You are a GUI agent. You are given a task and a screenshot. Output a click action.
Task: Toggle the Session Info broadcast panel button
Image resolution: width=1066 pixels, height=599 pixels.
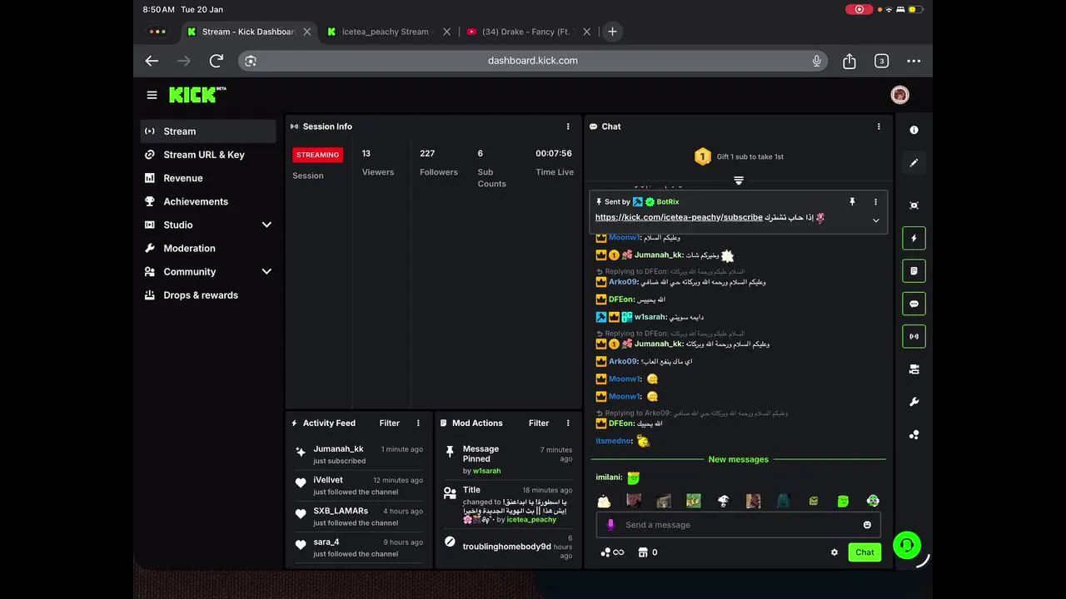914,337
